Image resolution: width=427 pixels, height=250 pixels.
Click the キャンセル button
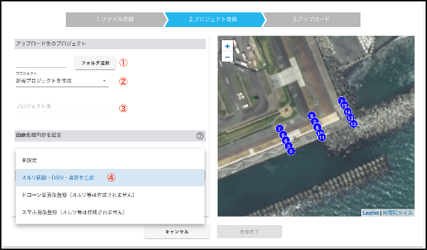(x=177, y=232)
